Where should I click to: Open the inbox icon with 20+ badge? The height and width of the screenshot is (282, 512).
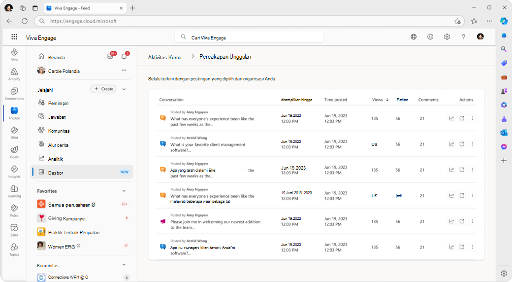110,56
